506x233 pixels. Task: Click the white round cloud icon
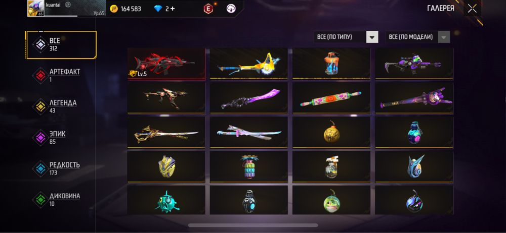tap(231, 9)
